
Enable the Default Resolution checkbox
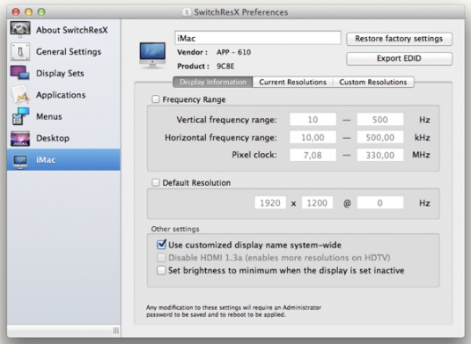click(x=155, y=182)
